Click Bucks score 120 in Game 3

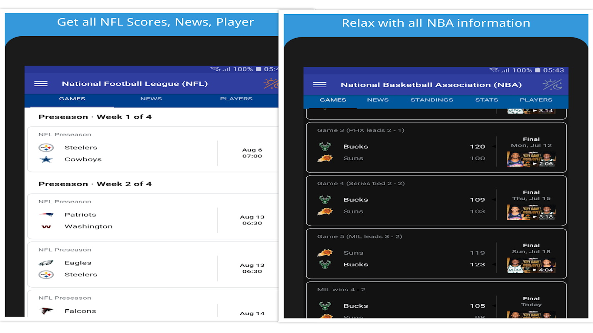(477, 147)
